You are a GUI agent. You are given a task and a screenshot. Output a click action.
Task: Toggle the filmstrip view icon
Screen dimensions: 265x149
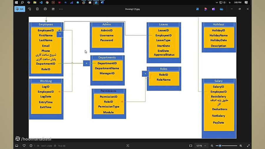[17, 146]
